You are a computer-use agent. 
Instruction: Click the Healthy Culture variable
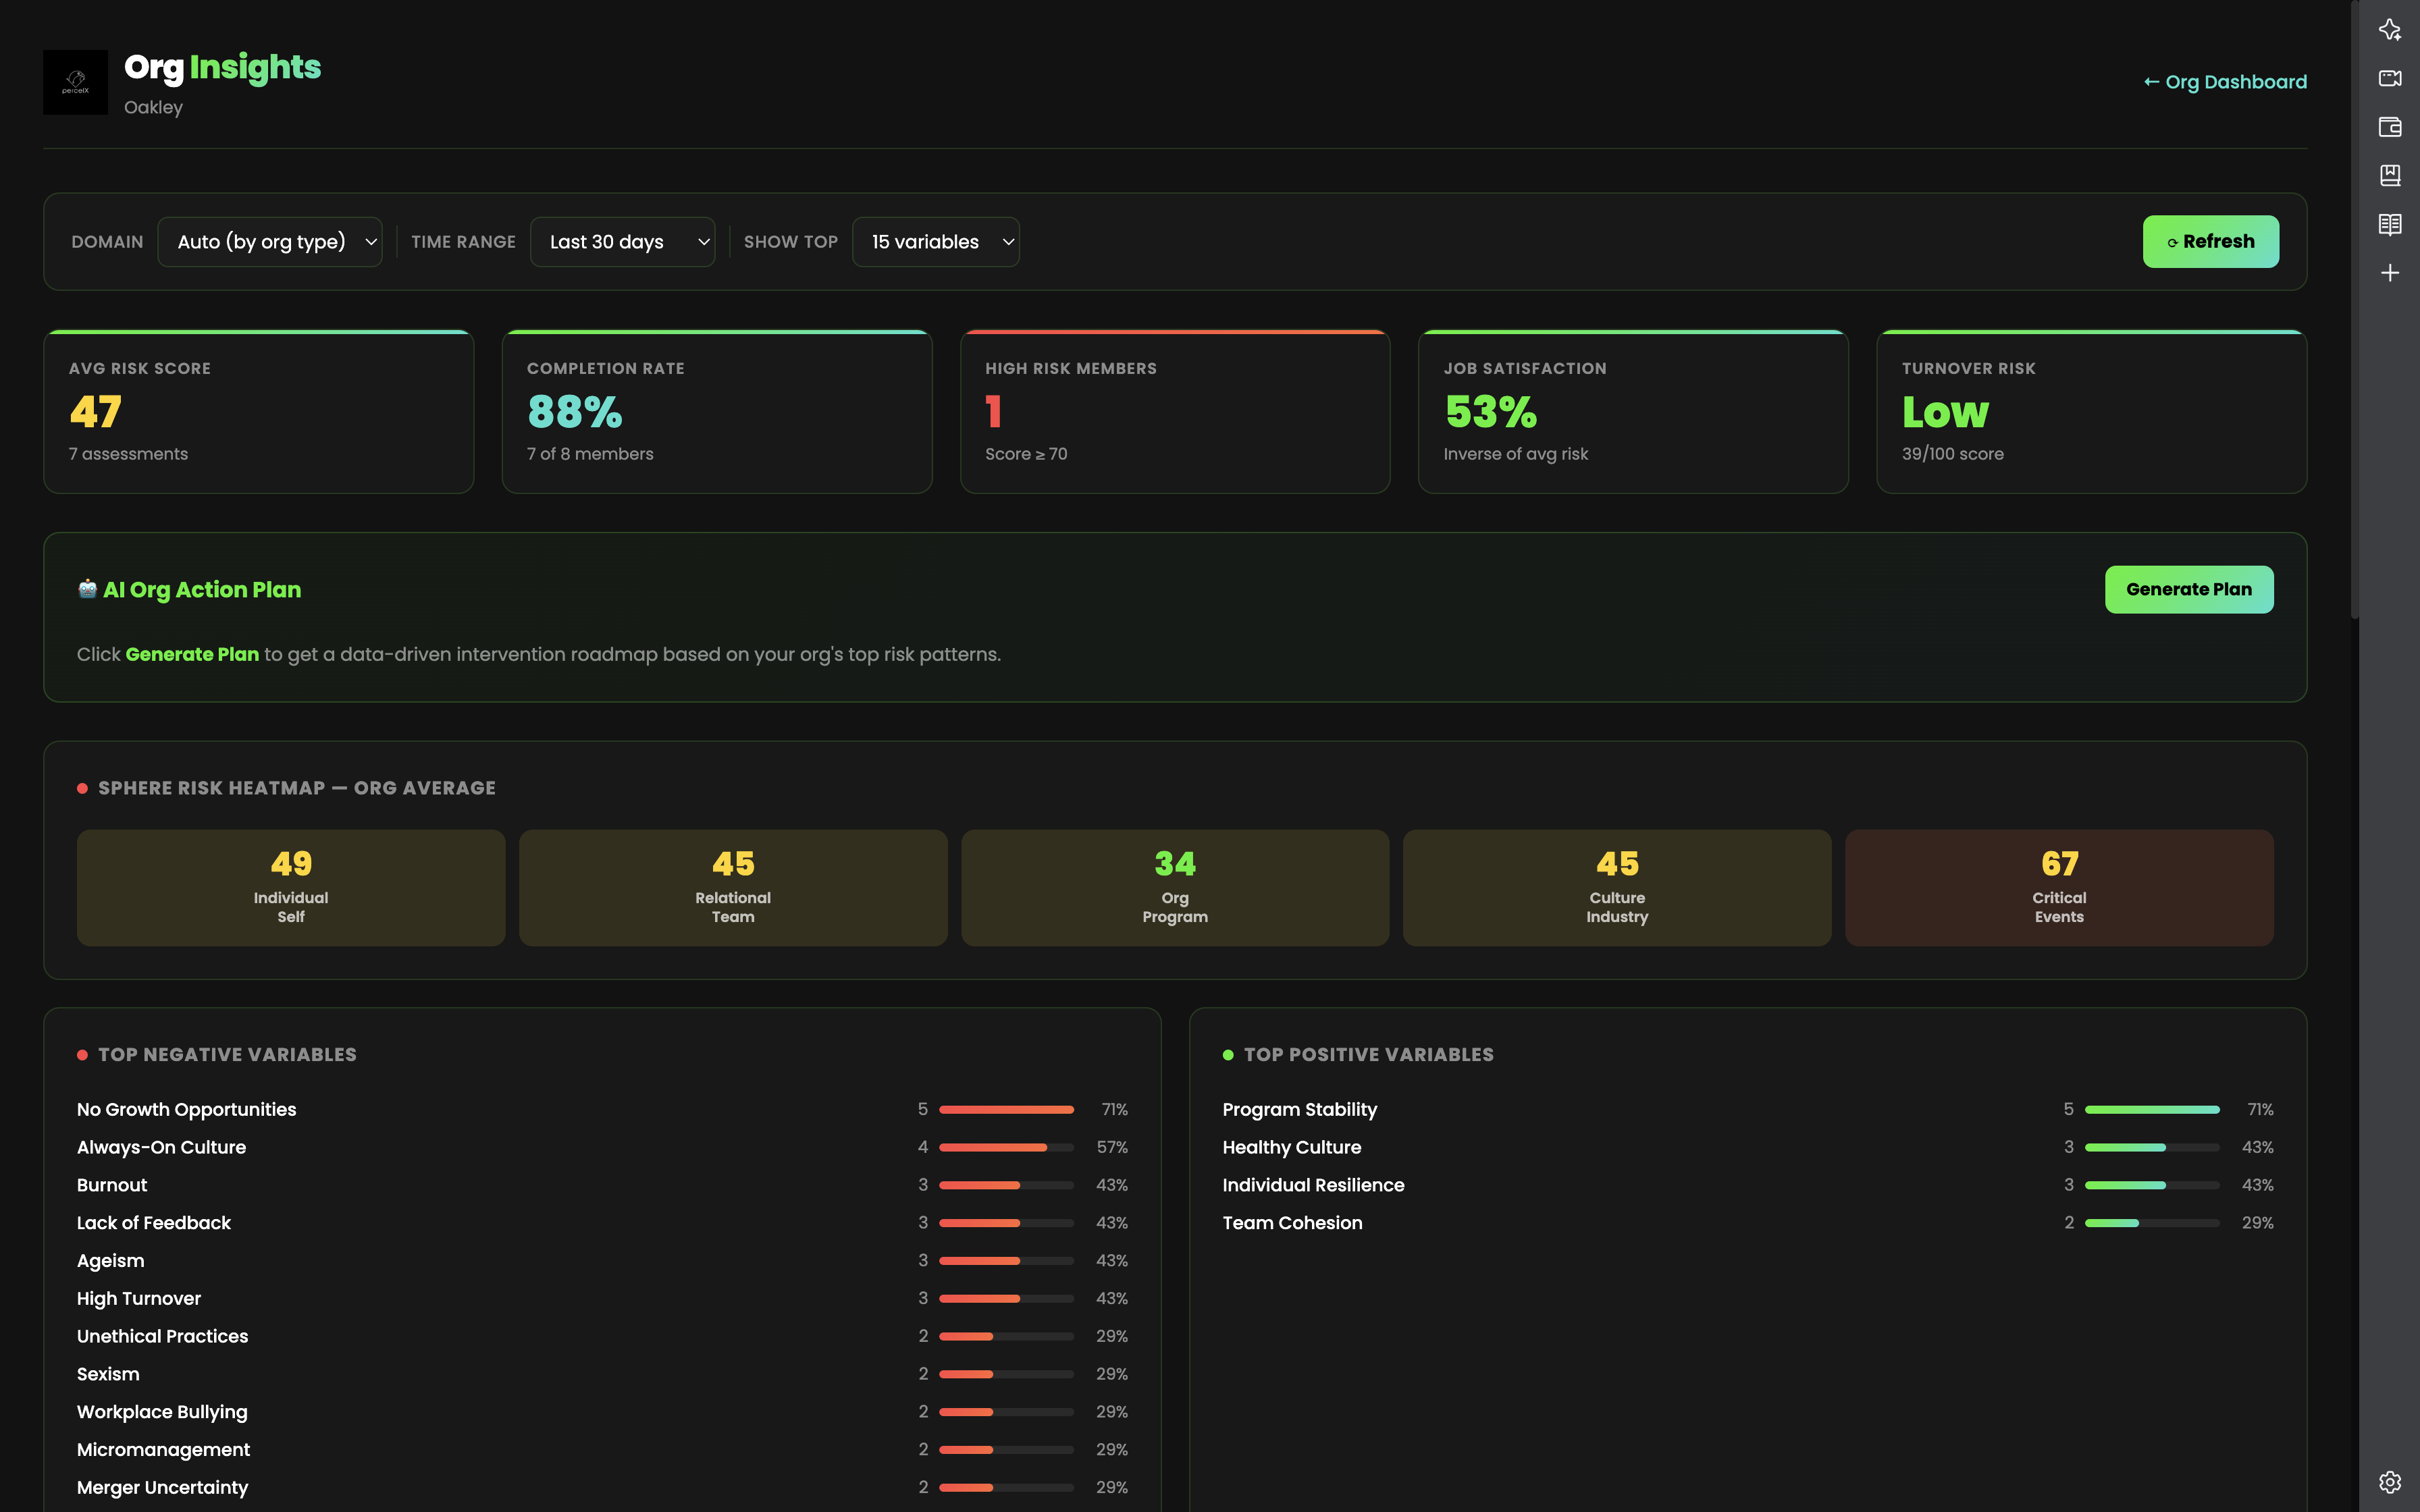coord(1291,1147)
